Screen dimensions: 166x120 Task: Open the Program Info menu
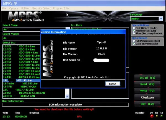(x=61, y=8)
